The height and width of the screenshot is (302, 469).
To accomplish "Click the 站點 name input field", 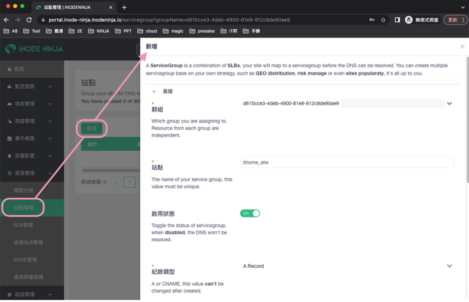I will click(347, 162).
